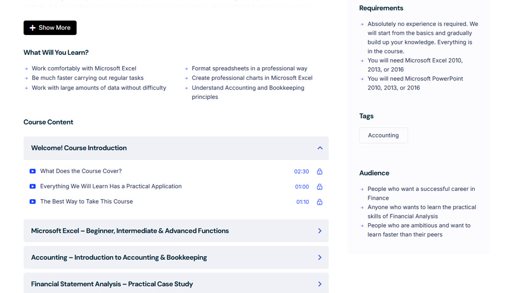The image size is (514, 293).
Task: Expand Financial Statement Analysis section chevron
Action: click(x=320, y=284)
